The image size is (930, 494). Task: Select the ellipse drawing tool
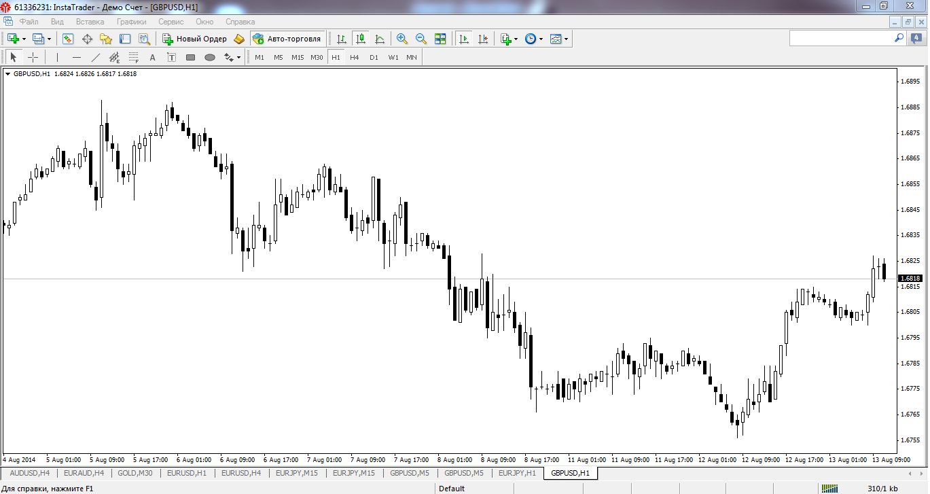(210, 58)
